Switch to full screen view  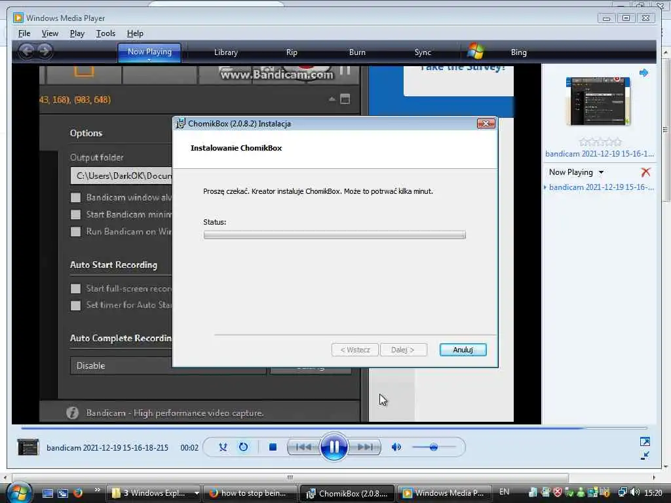(645, 442)
